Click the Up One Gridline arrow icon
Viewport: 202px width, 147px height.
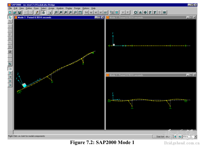coord(123,12)
